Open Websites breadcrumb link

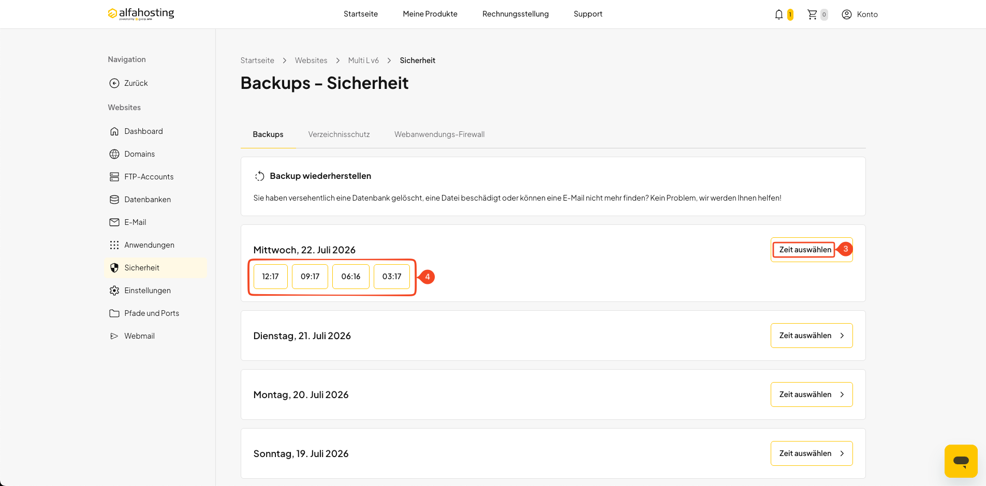point(311,60)
